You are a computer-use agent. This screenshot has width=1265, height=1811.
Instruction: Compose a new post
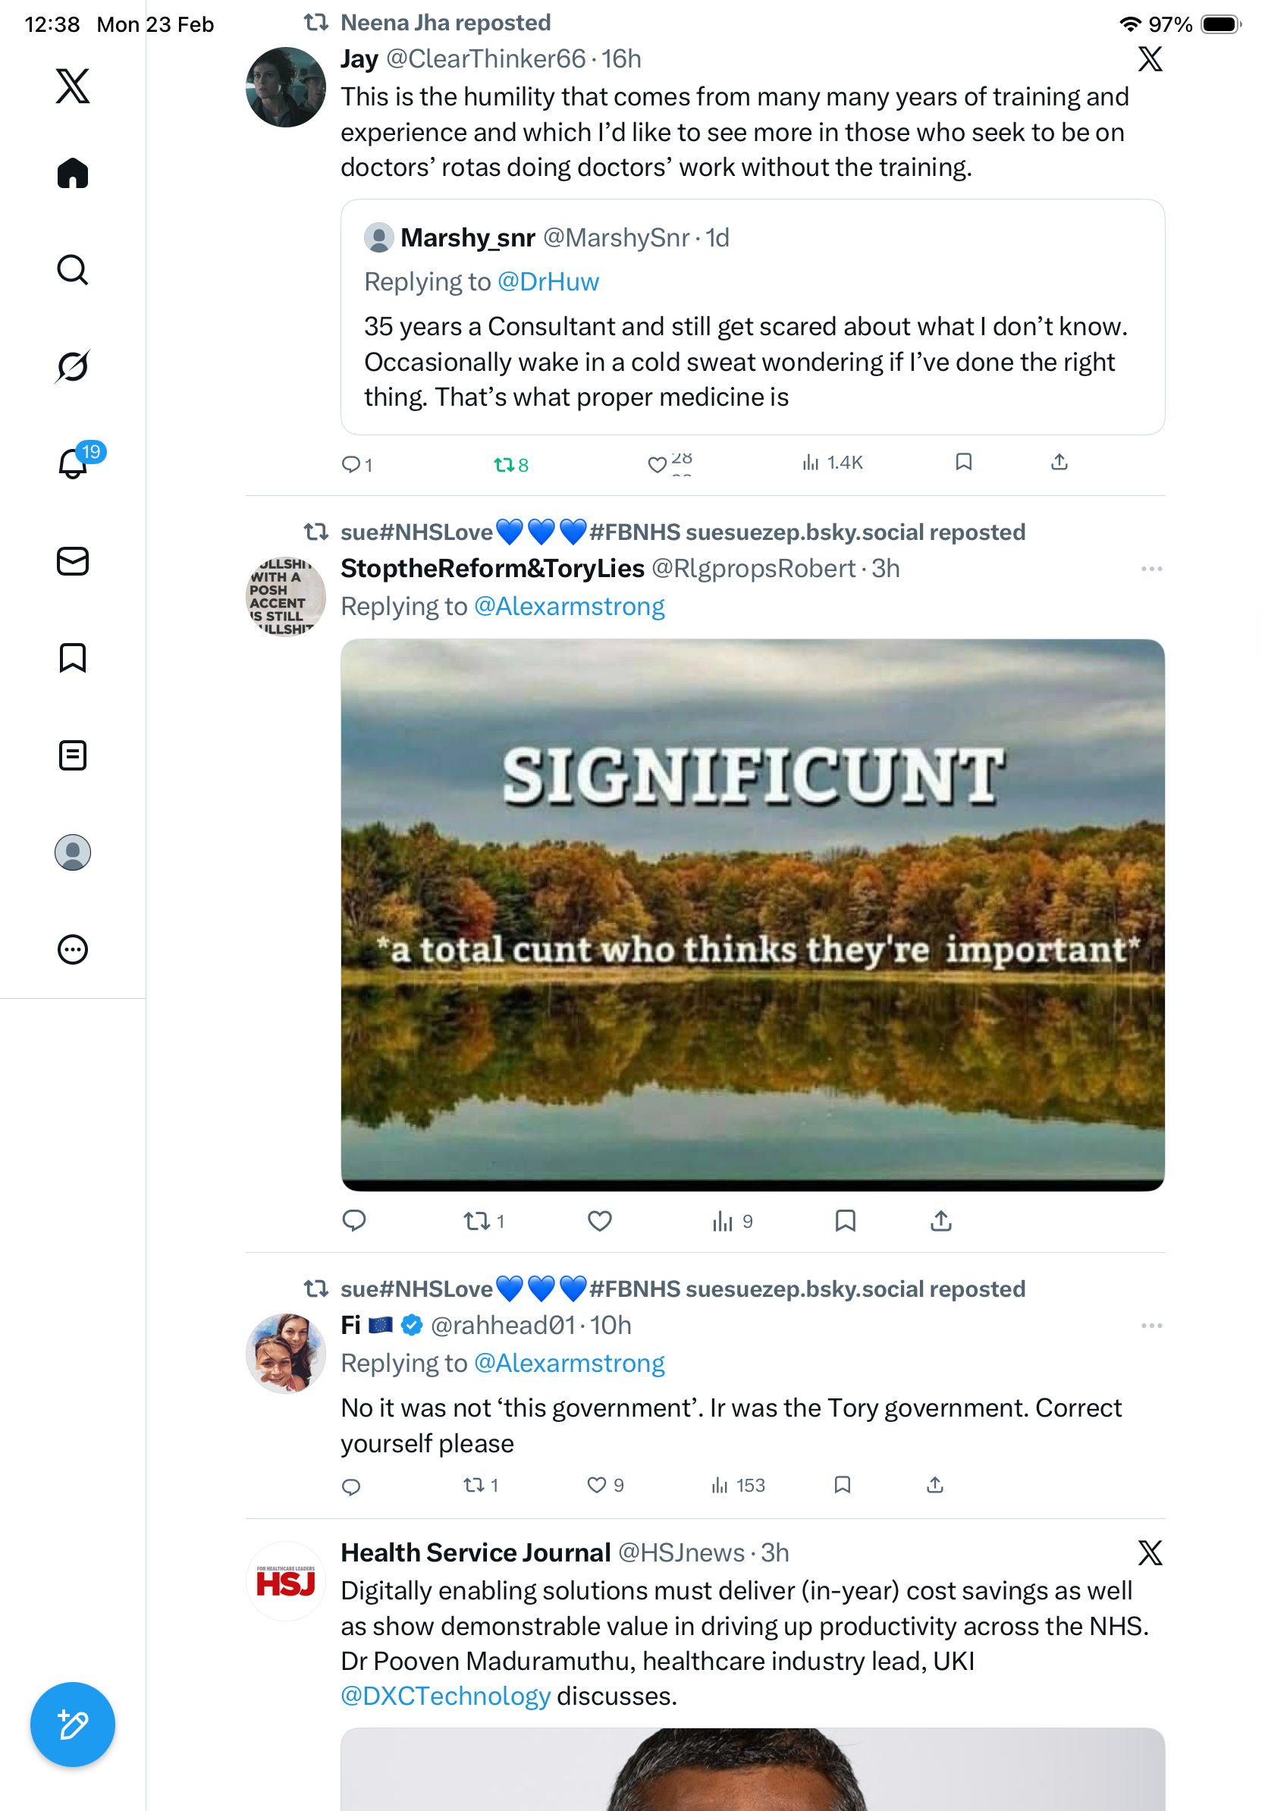pyautogui.click(x=73, y=1725)
